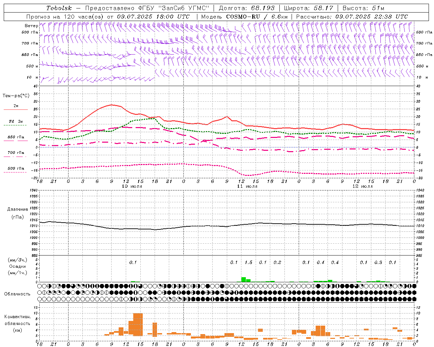Select the Тем-ра(°C) temperature axis title
The image size is (434, 347).
click(x=16, y=96)
